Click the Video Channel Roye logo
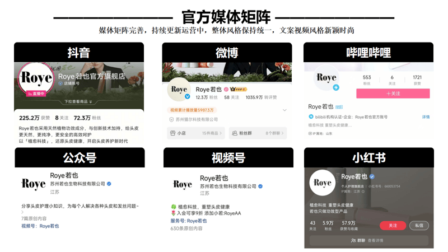 pyautogui.click(x=183, y=184)
